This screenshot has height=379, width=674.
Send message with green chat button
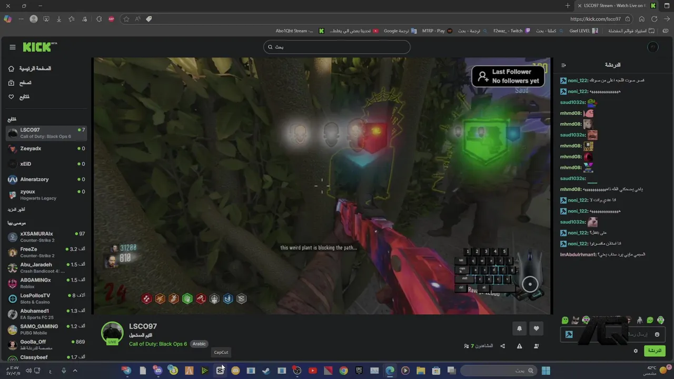pyautogui.click(x=655, y=351)
